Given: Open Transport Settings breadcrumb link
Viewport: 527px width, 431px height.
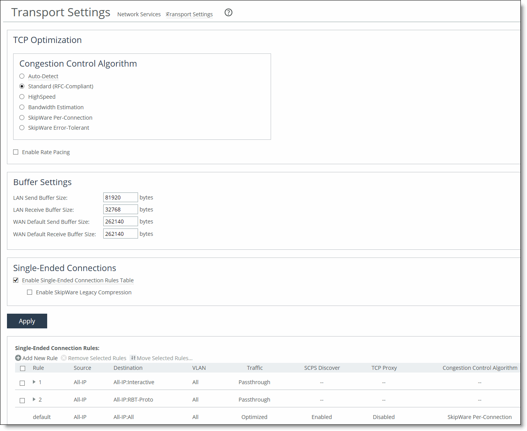Looking at the screenshot, I should click(x=190, y=14).
